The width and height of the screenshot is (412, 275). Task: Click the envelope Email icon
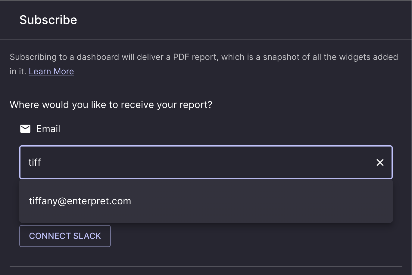pyautogui.click(x=25, y=129)
